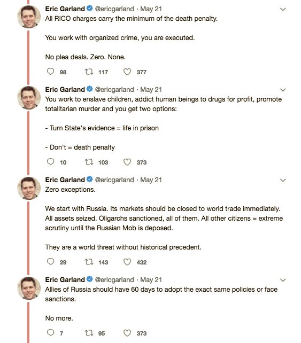Like the 'Zero exceptions' tweet
Viewport: 301px width, 343px height.
127,262
